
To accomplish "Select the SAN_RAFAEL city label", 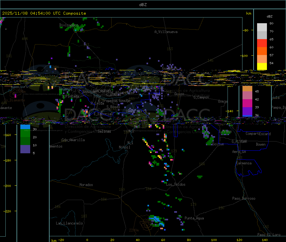I will tap(102, 91).
